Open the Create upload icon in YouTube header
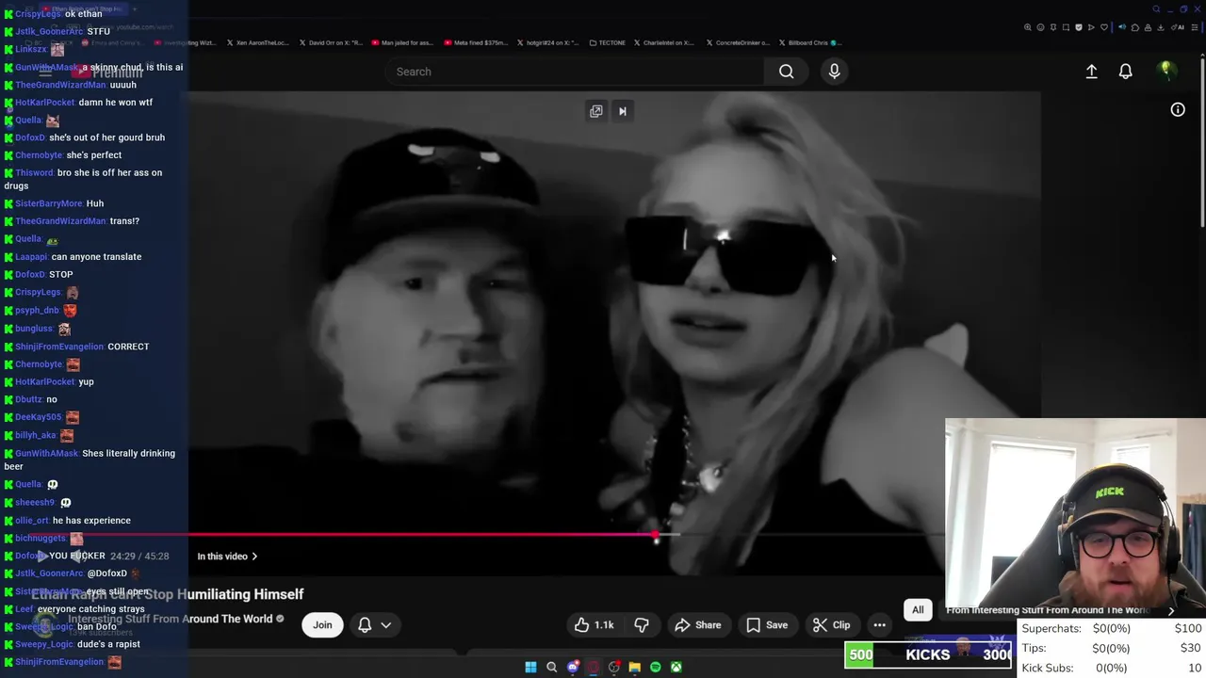1206x678 pixels. coord(1091,72)
